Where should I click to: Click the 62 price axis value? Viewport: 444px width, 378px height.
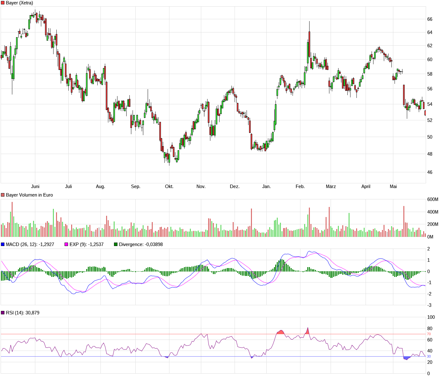[430, 46]
